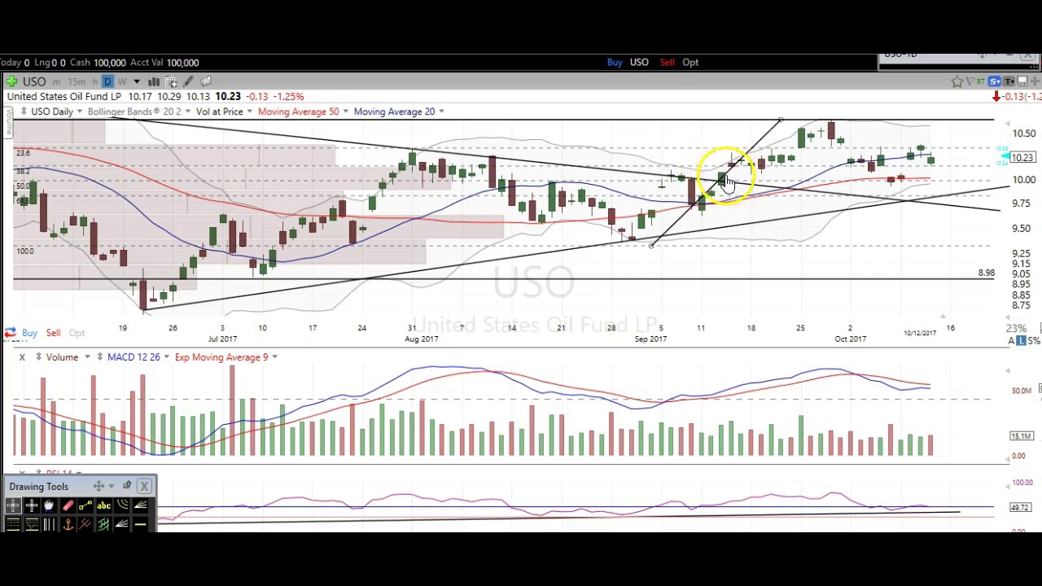Select the Fibonacci arcs tool

click(122, 505)
